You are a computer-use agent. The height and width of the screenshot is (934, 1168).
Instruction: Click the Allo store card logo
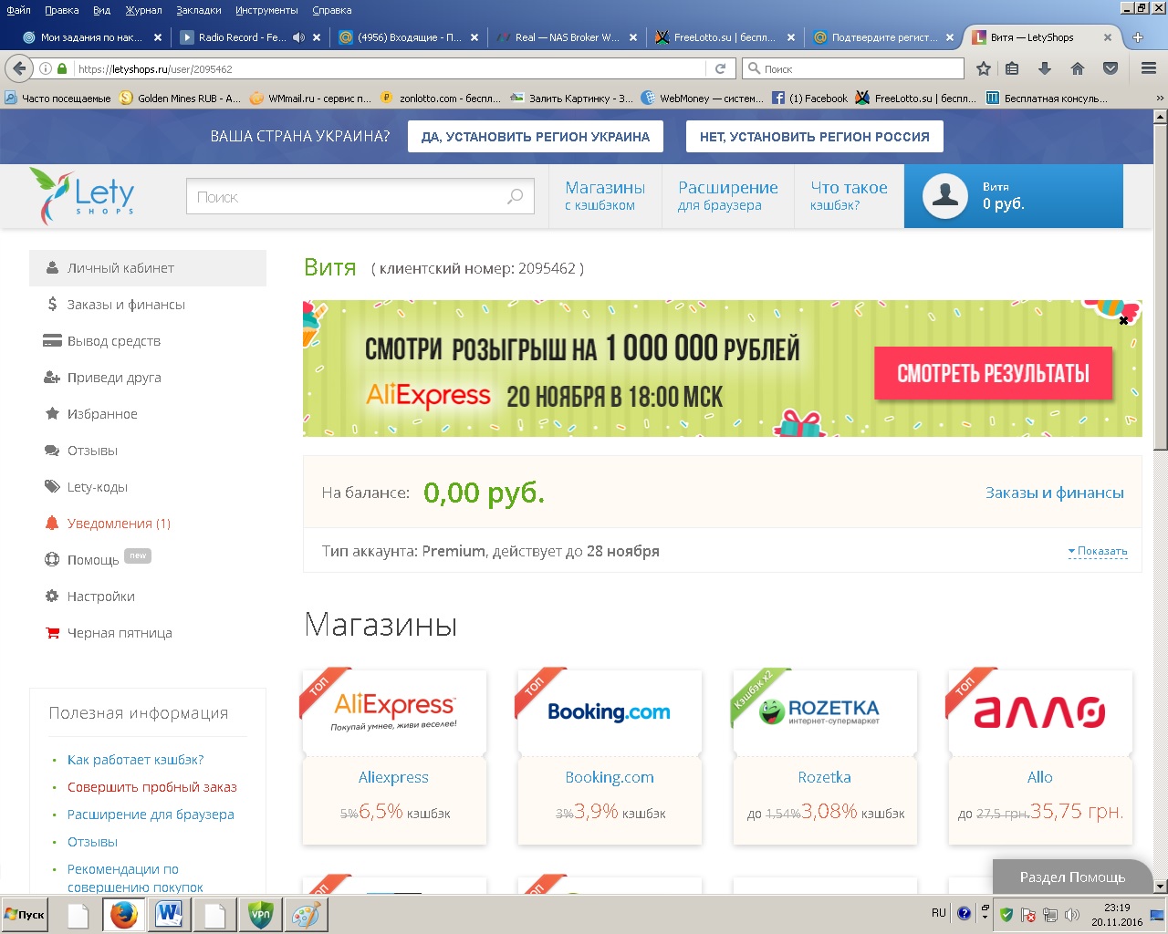click(1040, 711)
